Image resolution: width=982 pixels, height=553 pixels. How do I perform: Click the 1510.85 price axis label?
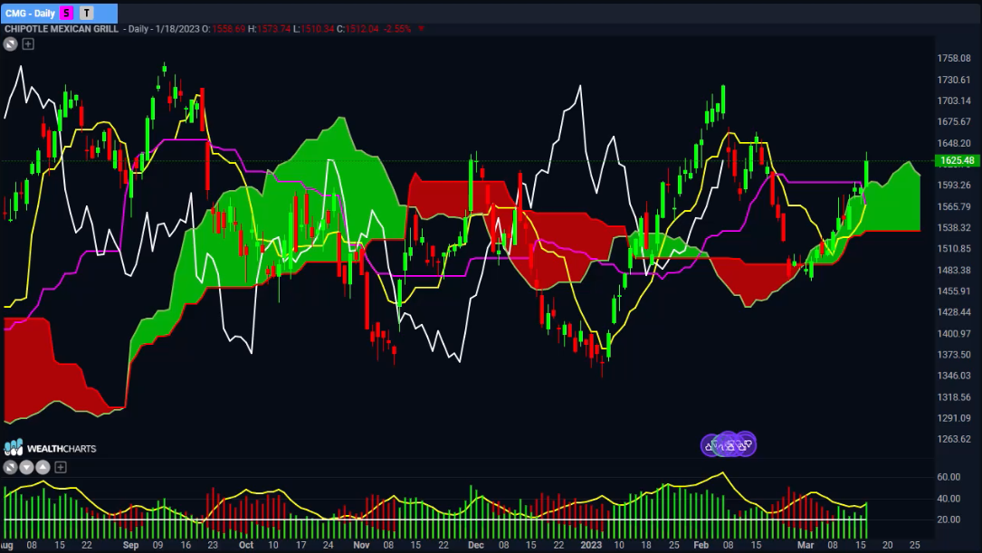pos(954,249)
